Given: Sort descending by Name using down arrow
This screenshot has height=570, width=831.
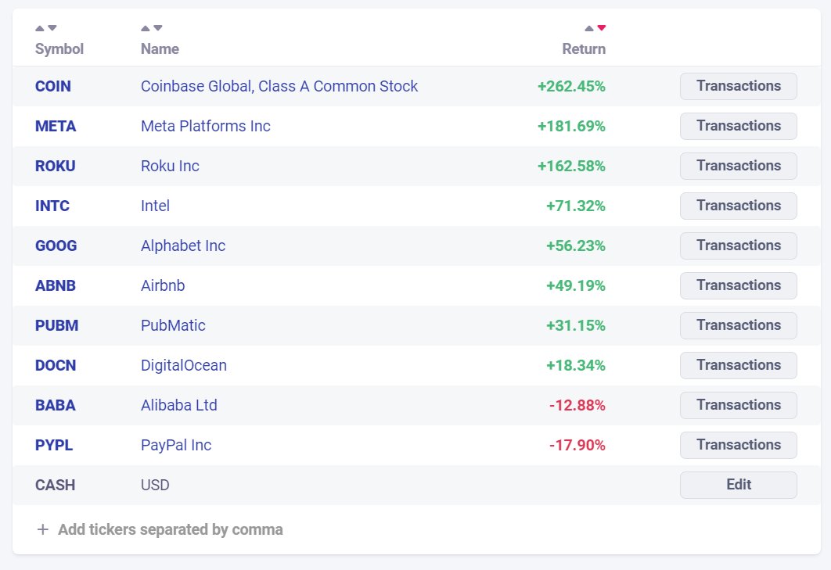Looking at the screenshot, I should [x=158, y=28].
